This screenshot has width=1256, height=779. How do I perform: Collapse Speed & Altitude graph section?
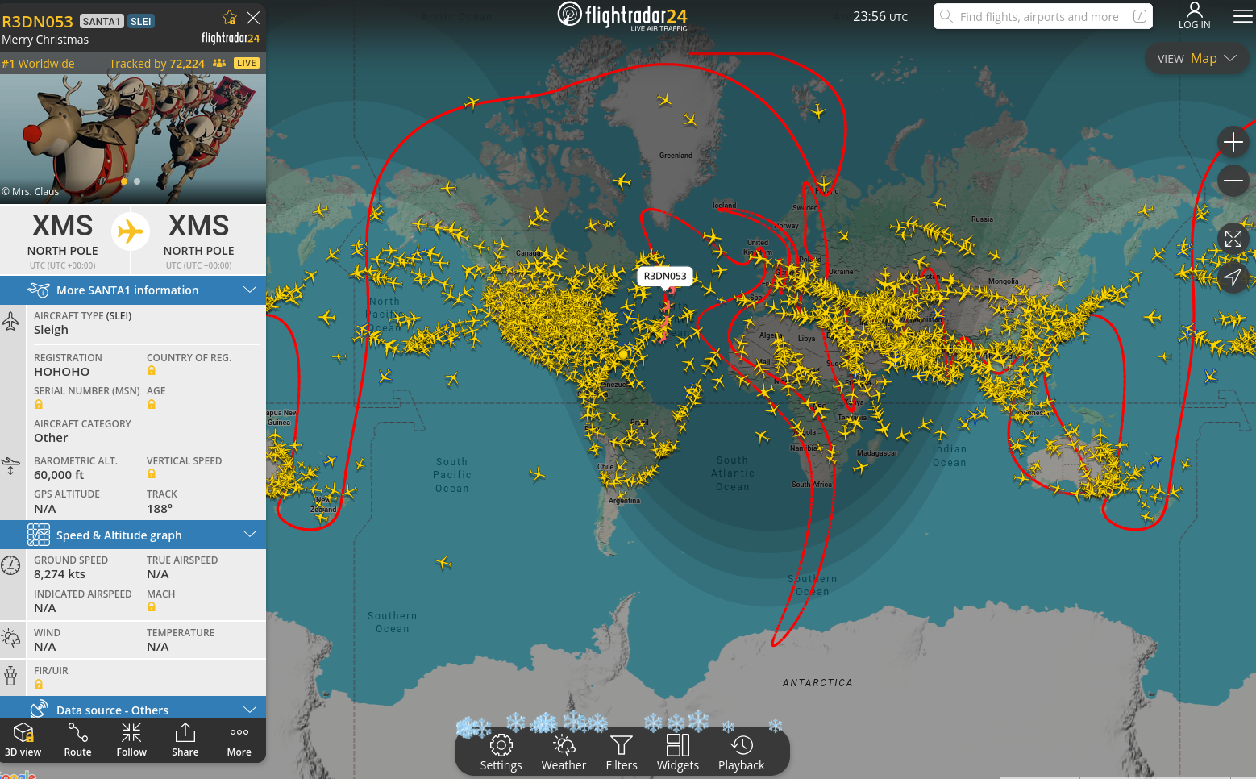133,535
